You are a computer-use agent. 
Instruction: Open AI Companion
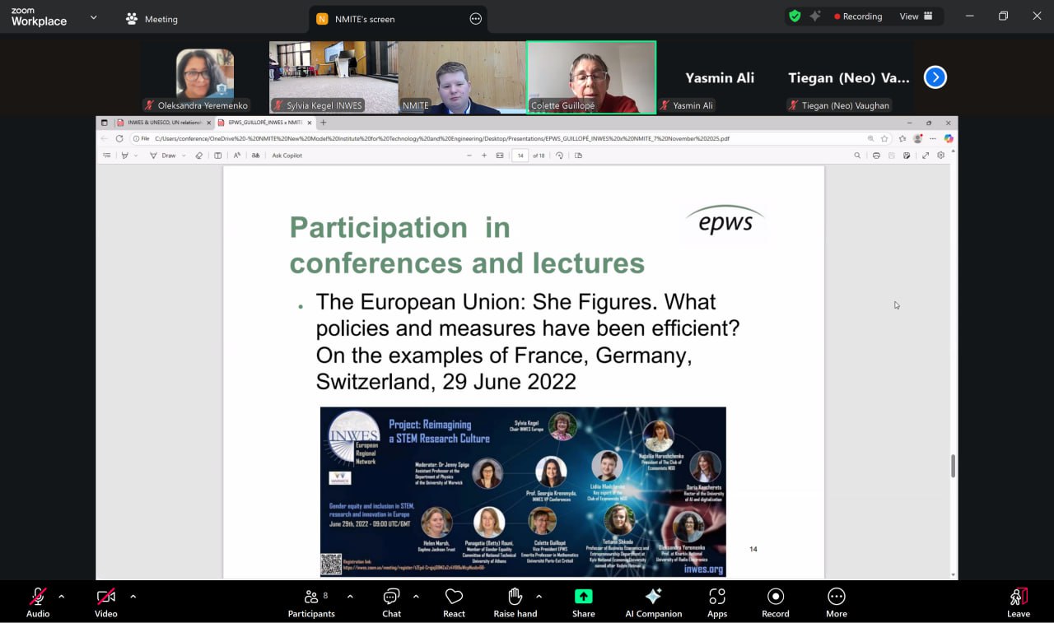point(653,602)
